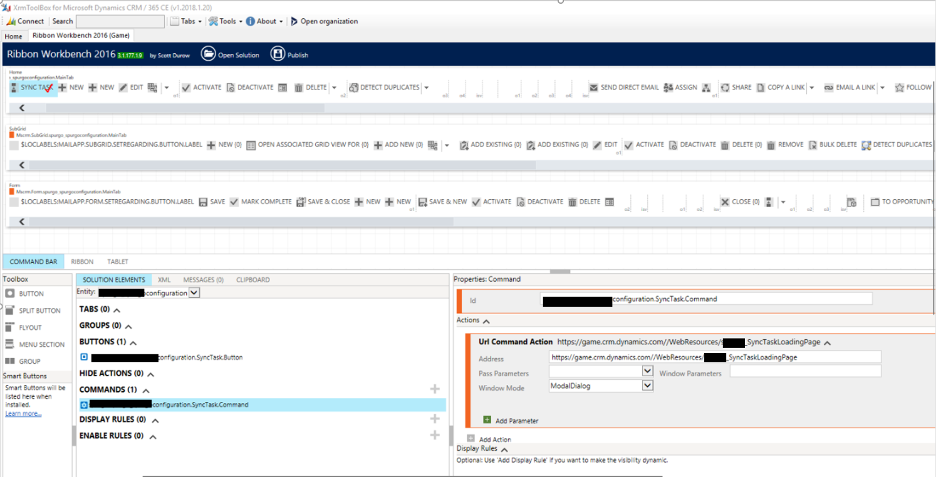Follow the Learn more link
This screenshot has height=477, width=936.
[x=23, y=414]
